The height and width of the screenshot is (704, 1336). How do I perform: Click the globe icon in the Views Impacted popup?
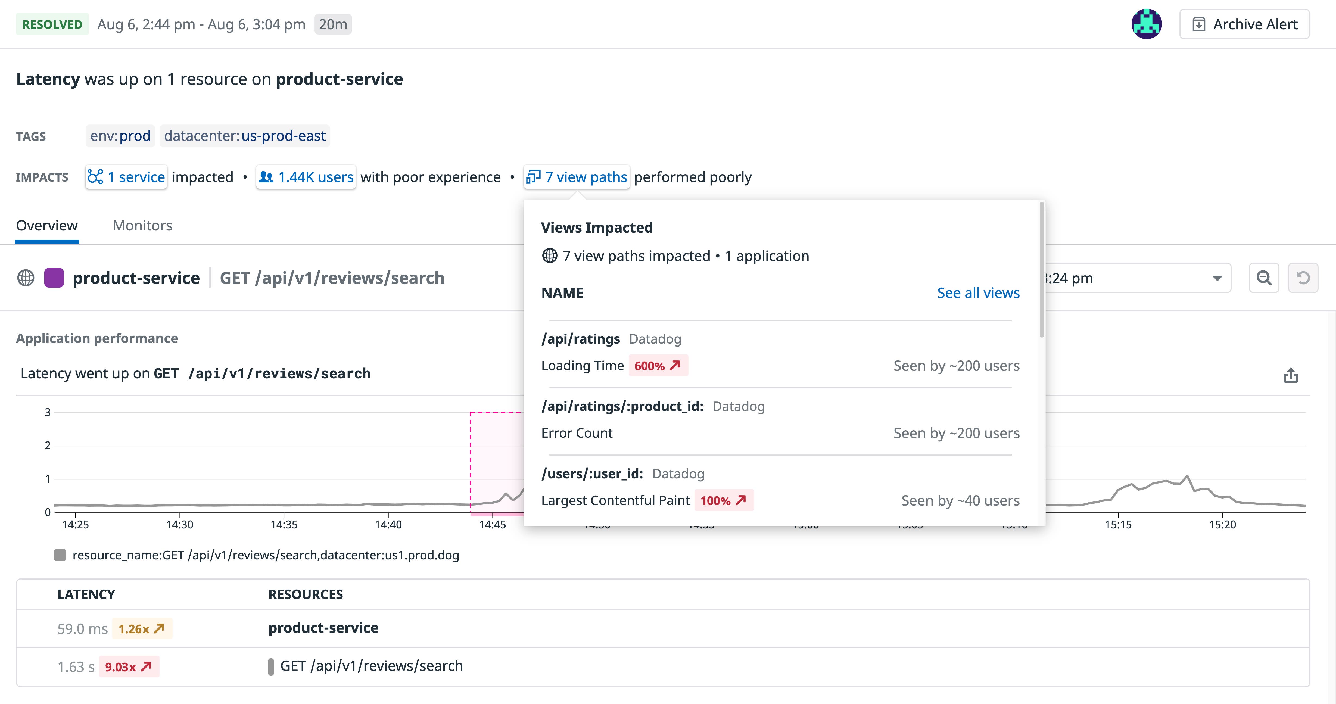pos(550,255)
